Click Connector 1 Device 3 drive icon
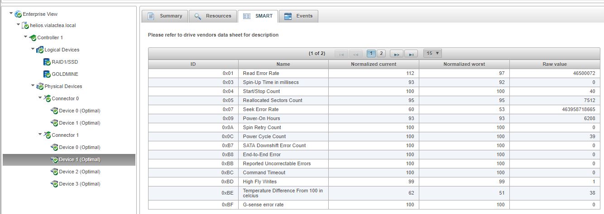Screen dimensions: 604x214 click(x=54, y=184)
